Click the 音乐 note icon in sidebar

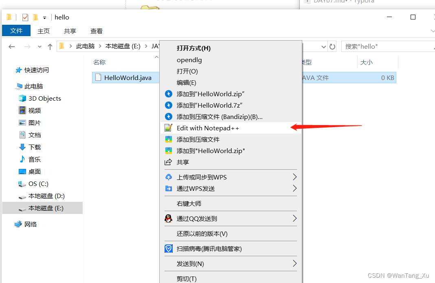tap(22, 159)
